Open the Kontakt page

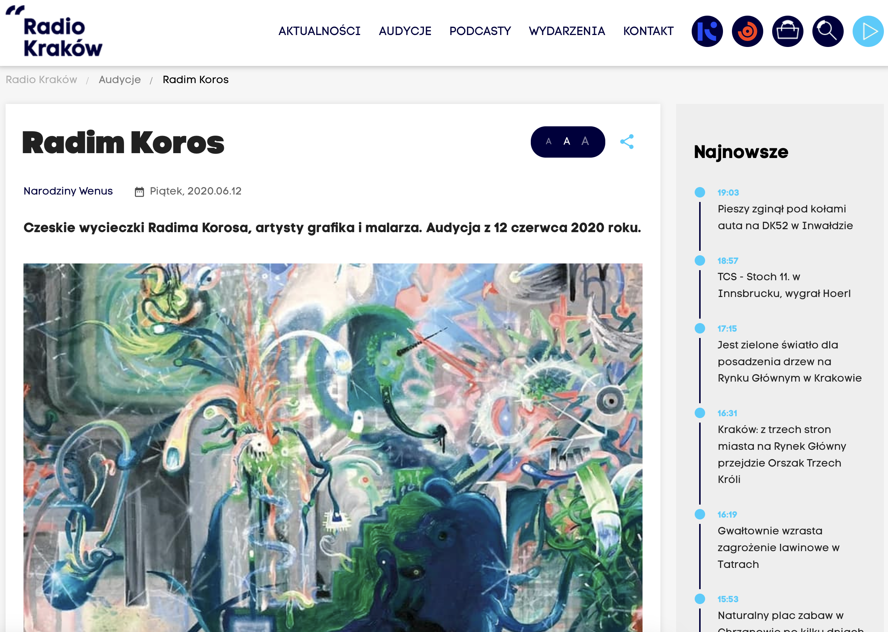click(x=648, y=31)
